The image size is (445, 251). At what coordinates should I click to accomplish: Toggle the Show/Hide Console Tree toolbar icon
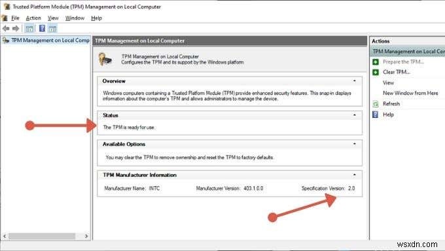[x=29, y=28]
